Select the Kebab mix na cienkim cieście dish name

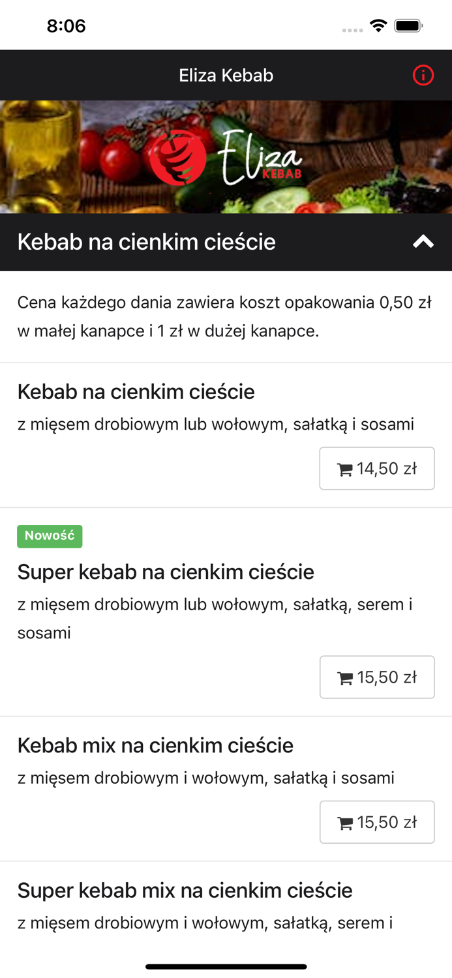tap(155, 745)
